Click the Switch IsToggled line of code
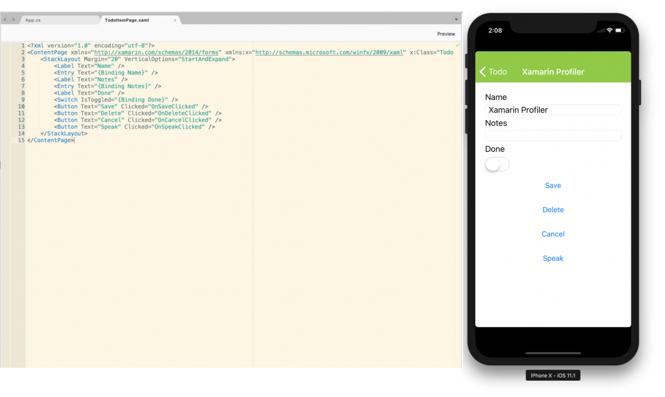Screen dimensions: 665x397 pos(116,100)
